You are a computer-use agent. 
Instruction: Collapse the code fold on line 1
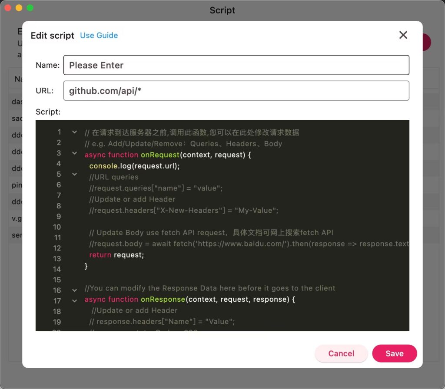(74, 132)
